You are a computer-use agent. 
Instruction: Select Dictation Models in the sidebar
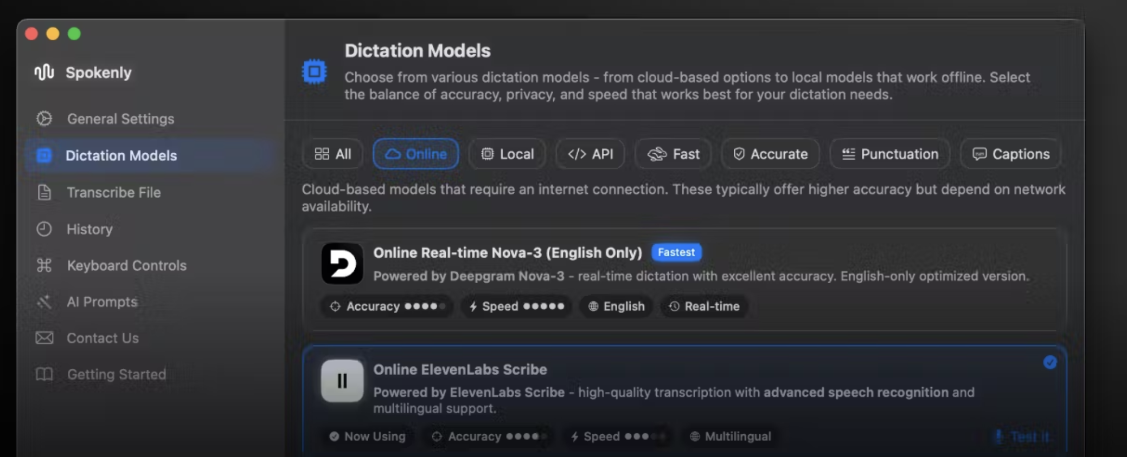click(x=149, y=155)
